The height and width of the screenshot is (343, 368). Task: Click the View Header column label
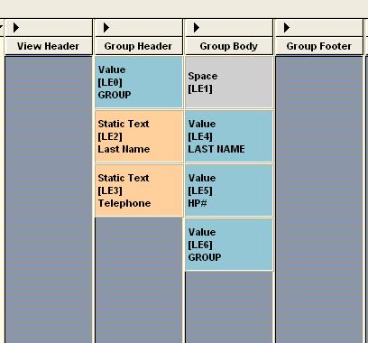tap(49, 46)
